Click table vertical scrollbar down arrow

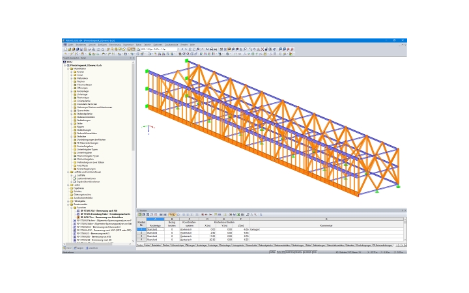point(405,240)
